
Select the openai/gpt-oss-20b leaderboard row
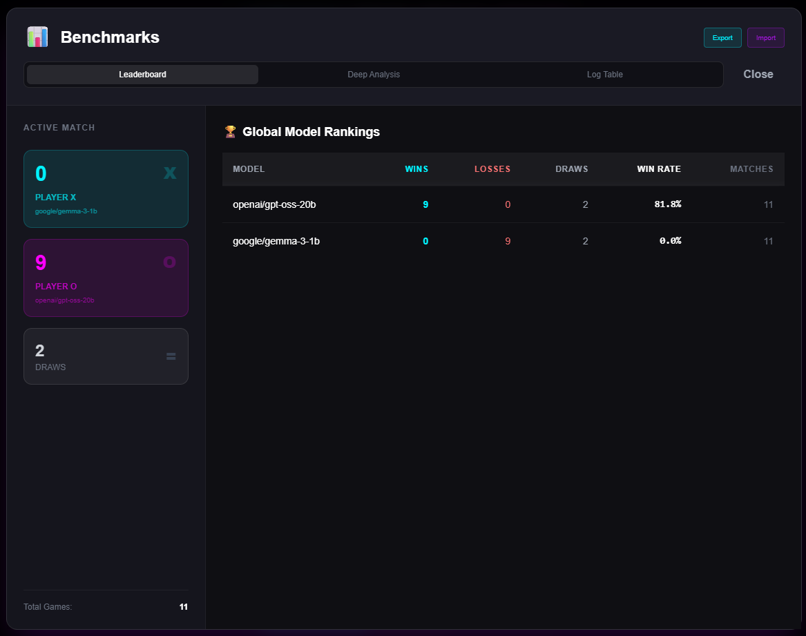(x=503, y=204)
